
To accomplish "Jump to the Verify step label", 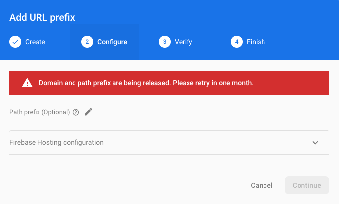I will (x=184, y=42).
